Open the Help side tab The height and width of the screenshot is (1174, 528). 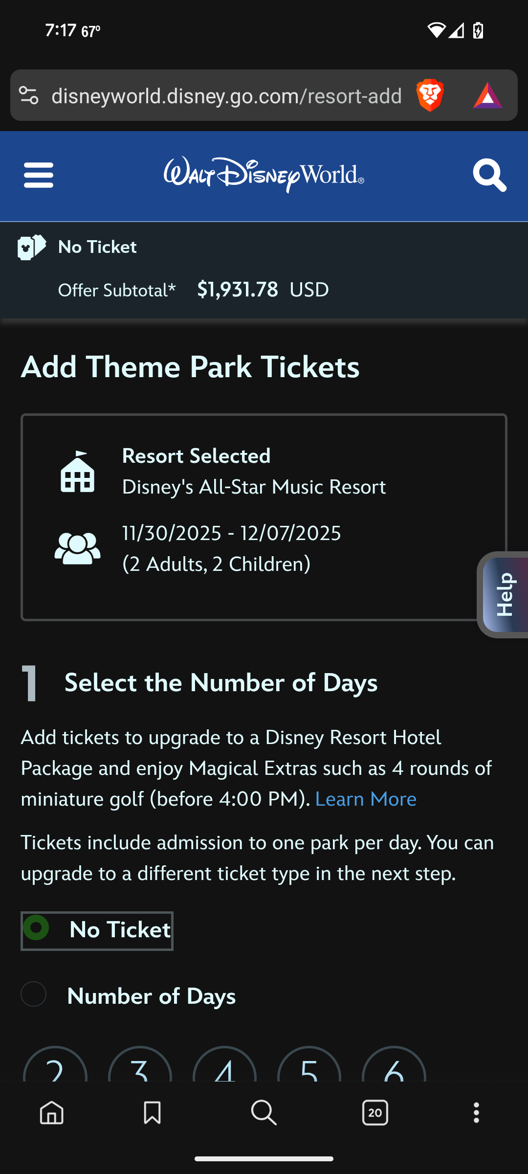(x=505, y=594)
